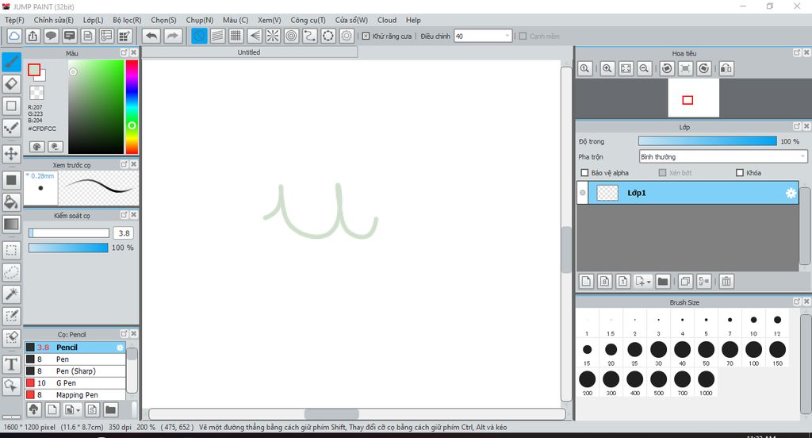
Task: Click the new layer icon in layer panel
Action: (x=586, y=282)
